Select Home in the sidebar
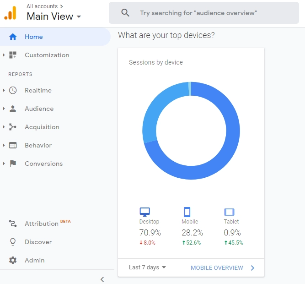The height and width of the screenshot is (284, 305). [x=55, y=37]
